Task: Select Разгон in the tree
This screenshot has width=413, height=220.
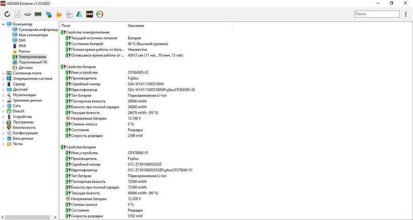Action: click(24, 51)
